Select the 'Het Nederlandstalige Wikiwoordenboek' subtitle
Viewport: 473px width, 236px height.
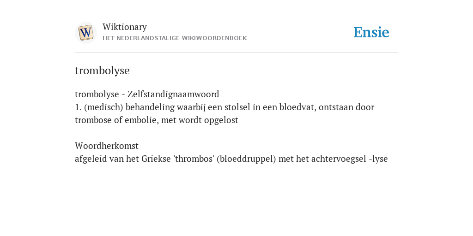(x=175, y=38)
